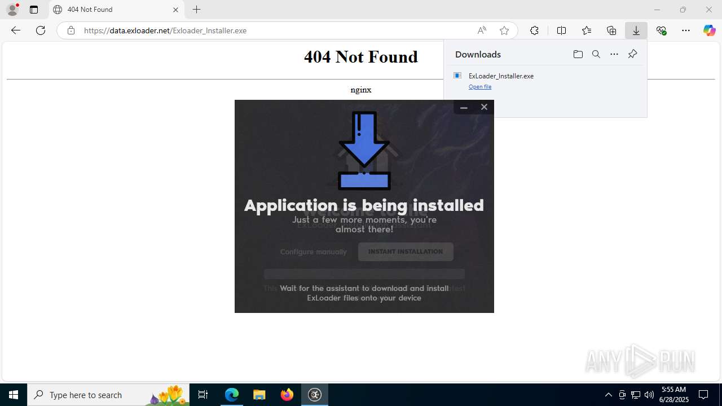Minimize the ExLoader installer window
The height and width of the screenshot is (406, 722).
point(464,107)
